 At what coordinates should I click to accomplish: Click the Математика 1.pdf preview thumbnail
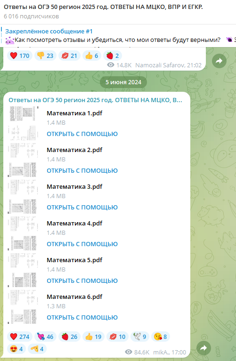click(x=23, y=123)
